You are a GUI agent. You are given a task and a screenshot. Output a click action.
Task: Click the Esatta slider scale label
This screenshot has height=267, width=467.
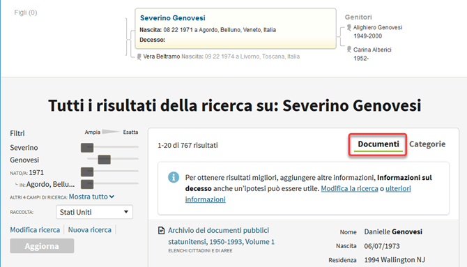tap(130, 132)
